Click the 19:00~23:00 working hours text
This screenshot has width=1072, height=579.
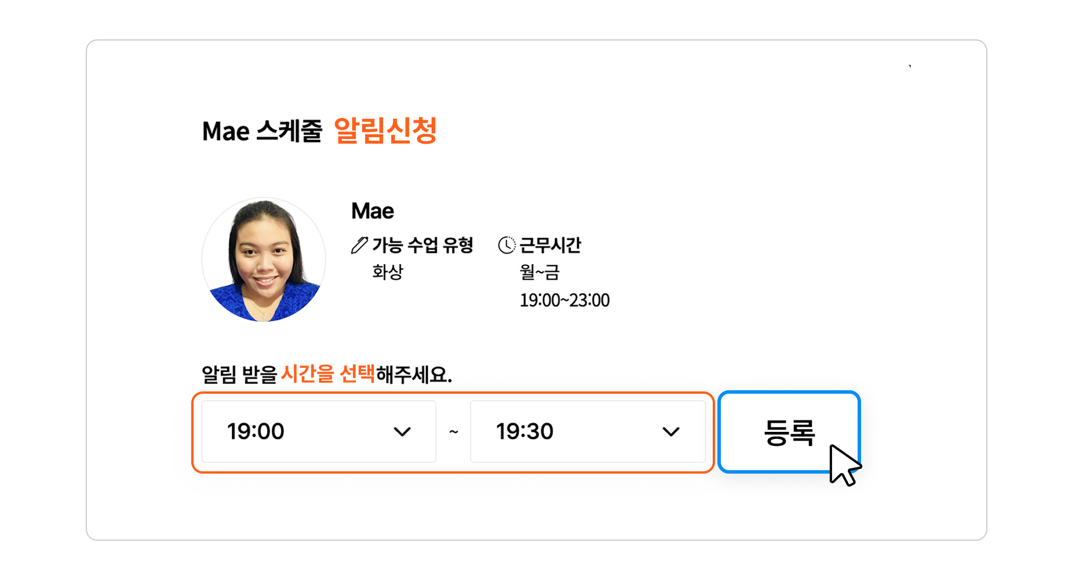click(564, 301)
